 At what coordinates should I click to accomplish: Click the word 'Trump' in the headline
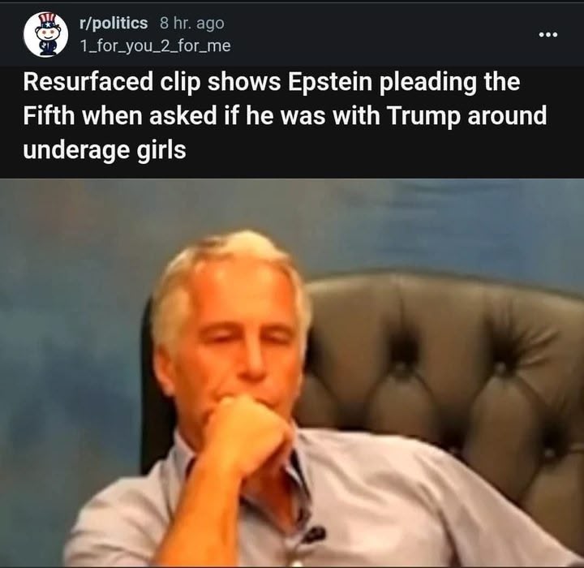click(x=423, y=116)
